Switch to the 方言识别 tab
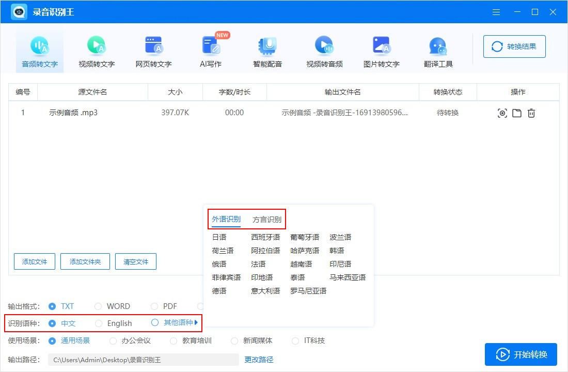The image size is (568, 372). click(266, 220)
